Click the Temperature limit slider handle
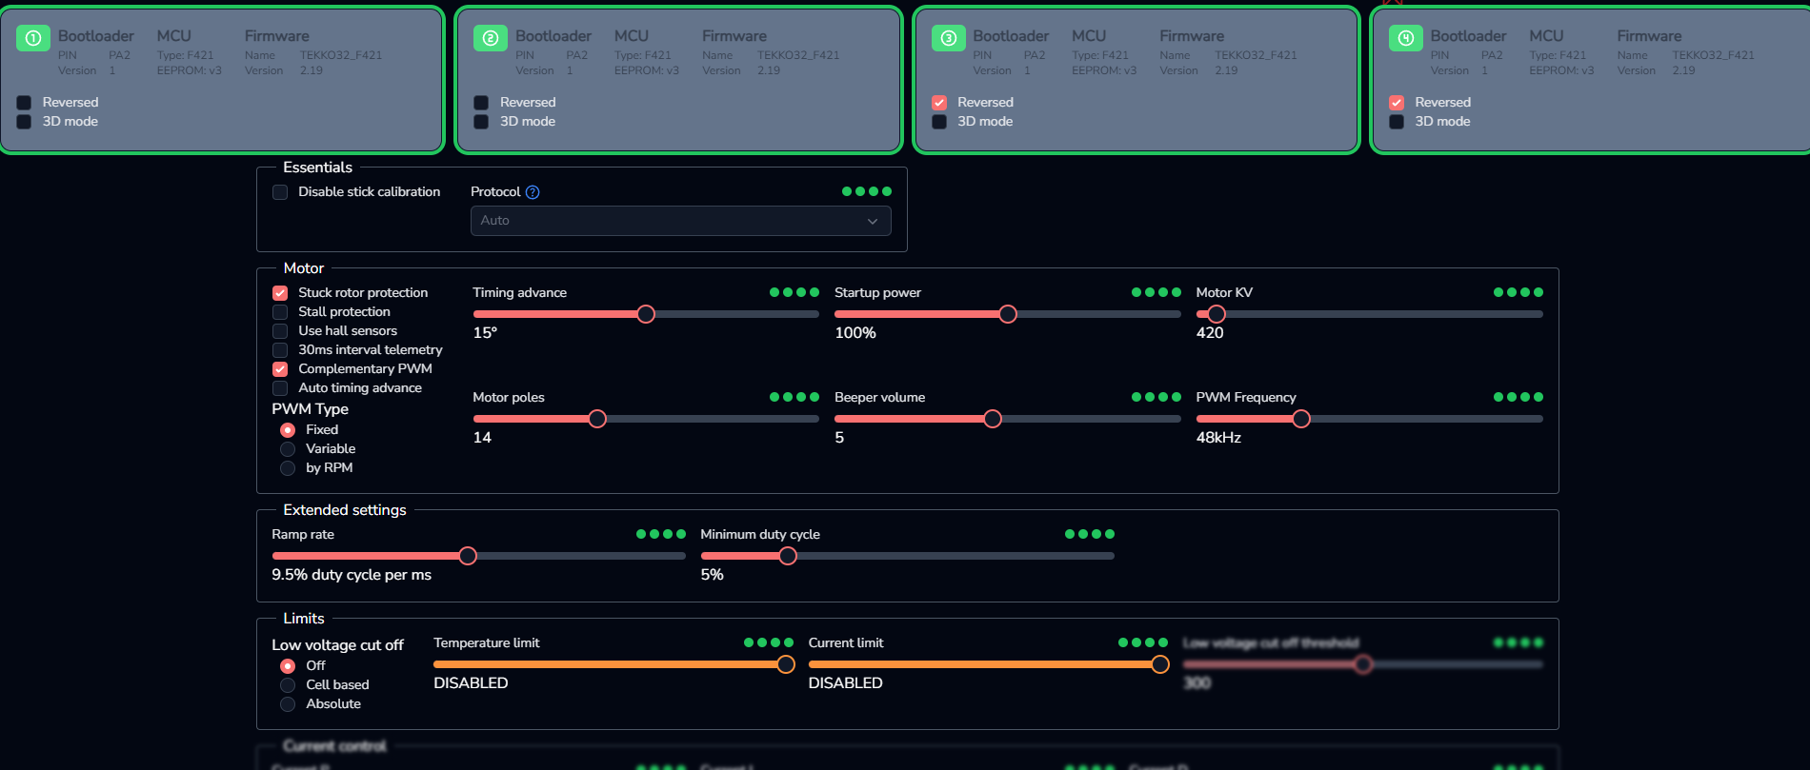1810x770 pixels. [x=786, y=664]
